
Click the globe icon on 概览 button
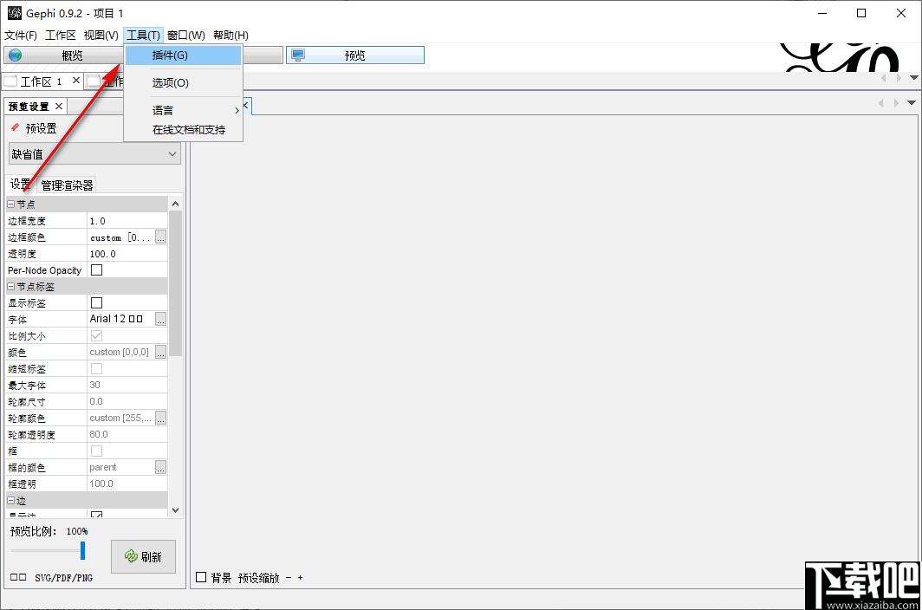click(16, 55)
